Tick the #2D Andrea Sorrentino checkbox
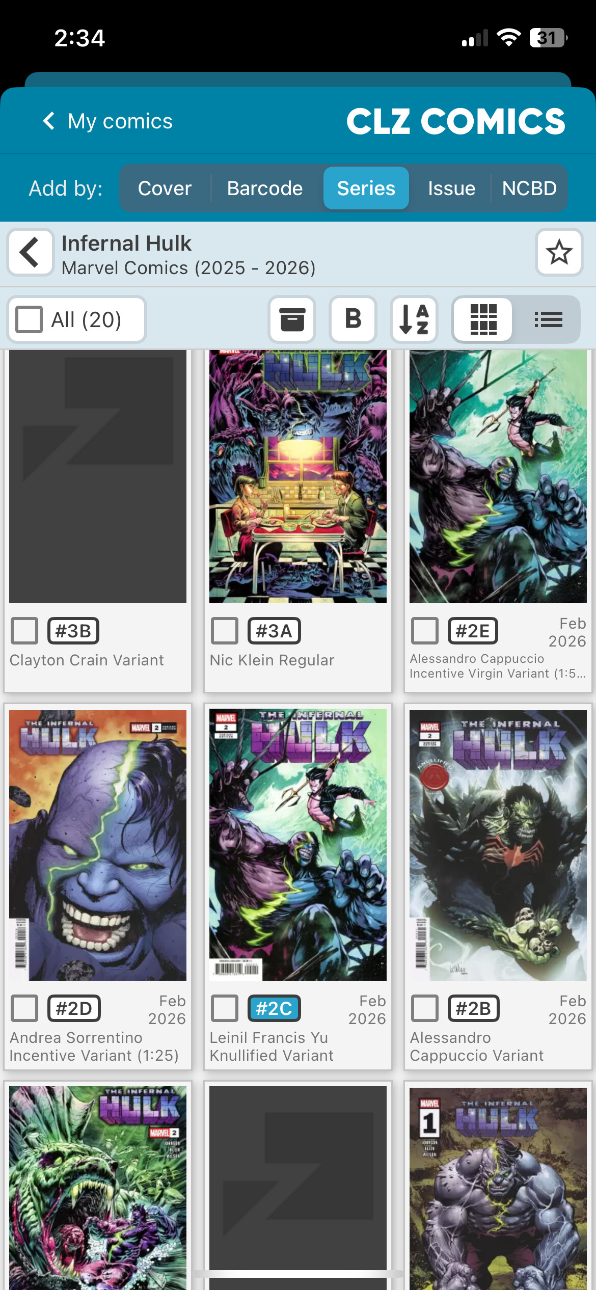The height and width of the screenshot is (1290, 596). [x=24, y=1008]
